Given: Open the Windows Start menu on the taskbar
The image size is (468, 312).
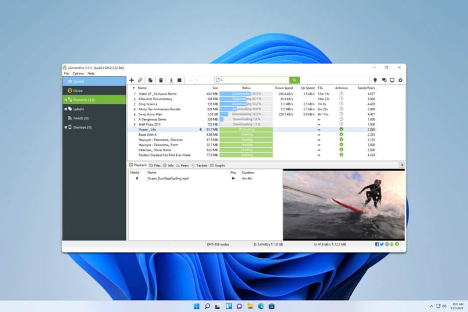Looking at the screenshot, I should [196, 306].
